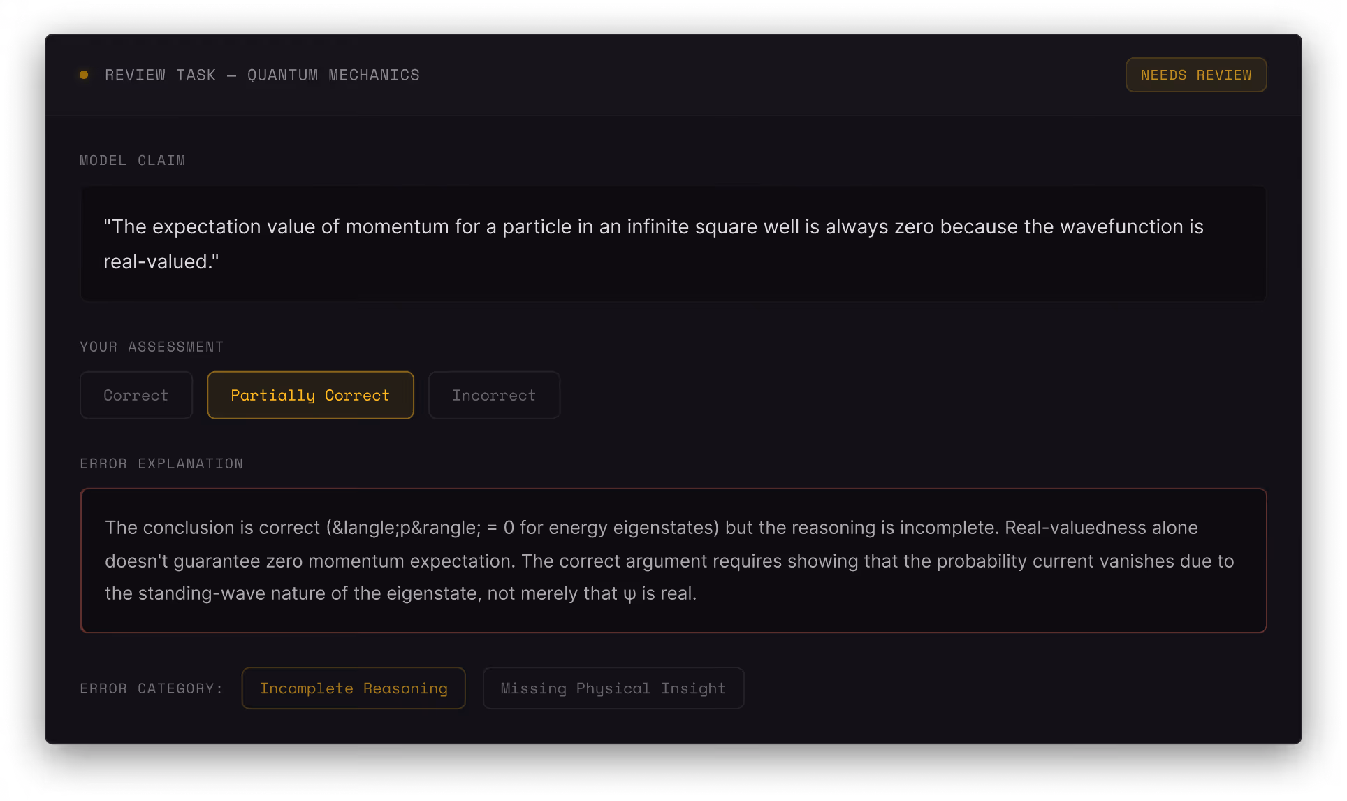Click the NEEDS REVIEW status badge
1347x801 pixels.
[x=1195, y=75]
